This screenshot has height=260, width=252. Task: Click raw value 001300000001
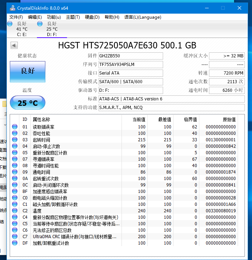(x=221, y=140)
